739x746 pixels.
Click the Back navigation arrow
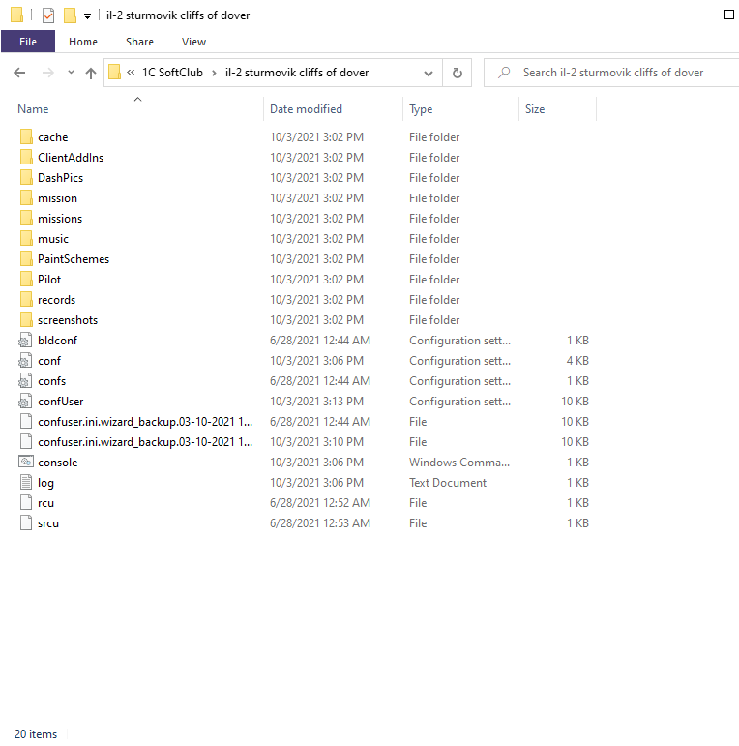click(19, 73)
